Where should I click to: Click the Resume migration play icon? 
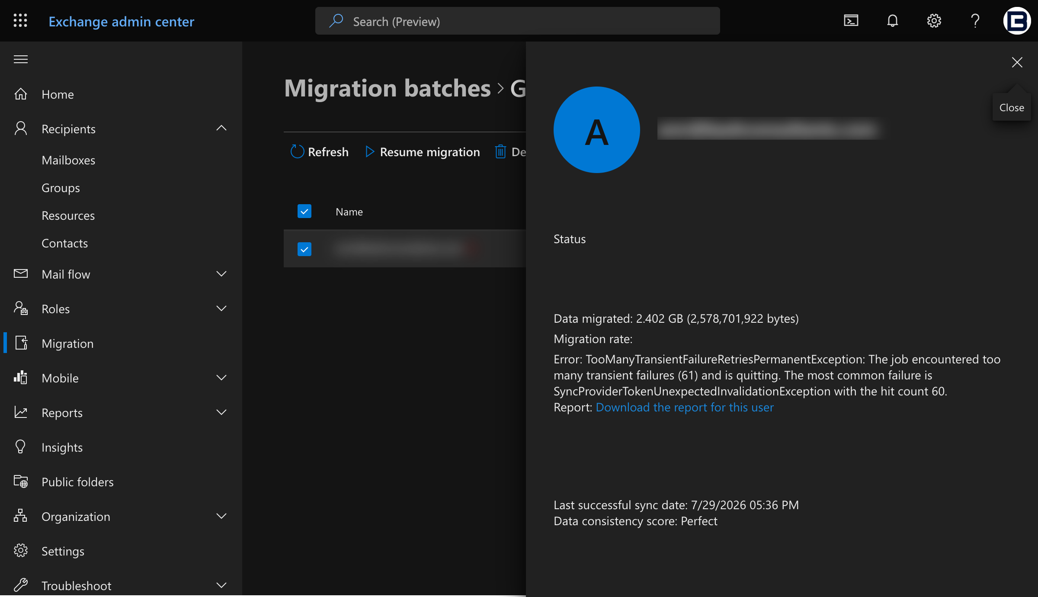tap(369, 151)
